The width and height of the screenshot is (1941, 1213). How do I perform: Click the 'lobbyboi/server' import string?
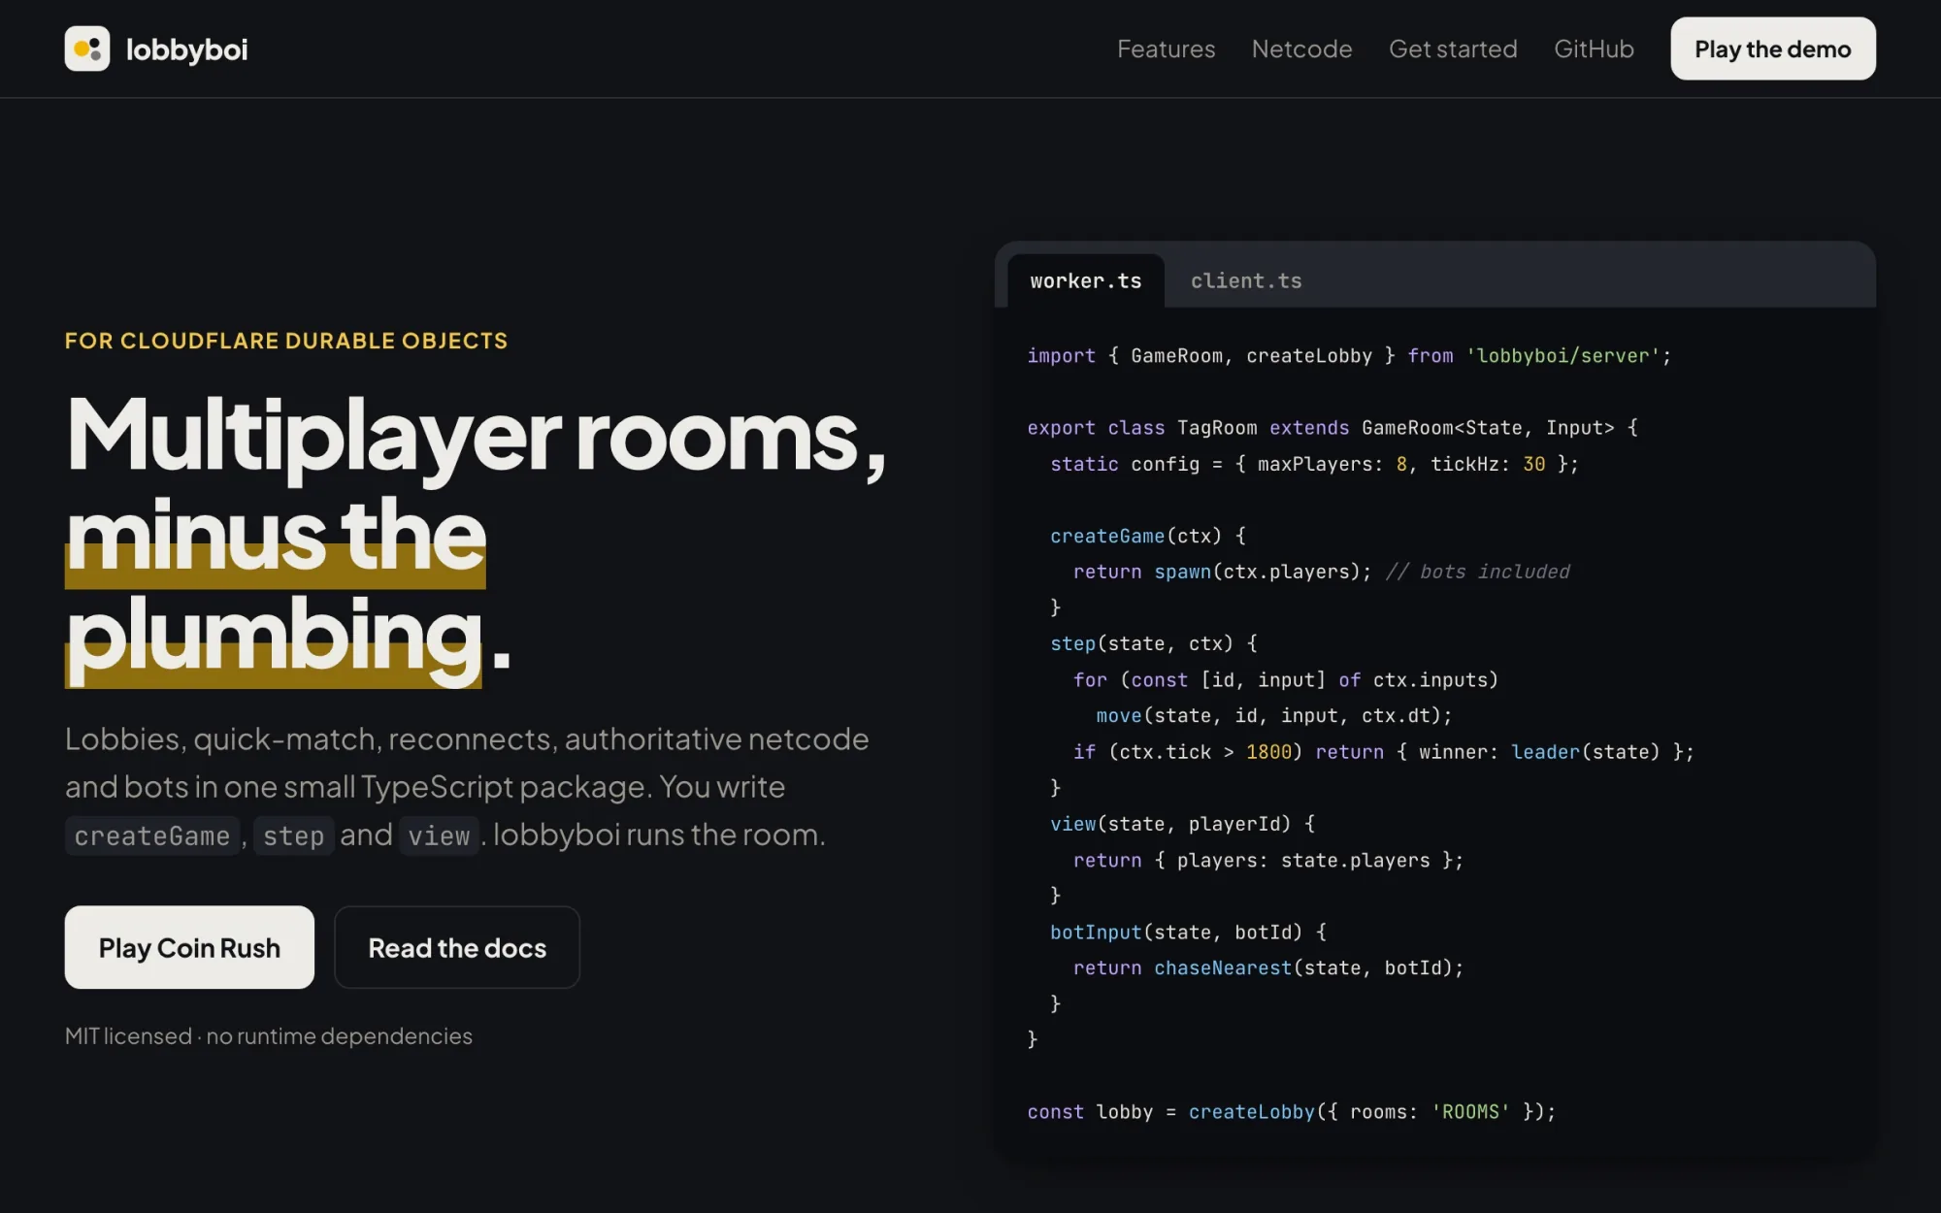(x=1563, y=356)
